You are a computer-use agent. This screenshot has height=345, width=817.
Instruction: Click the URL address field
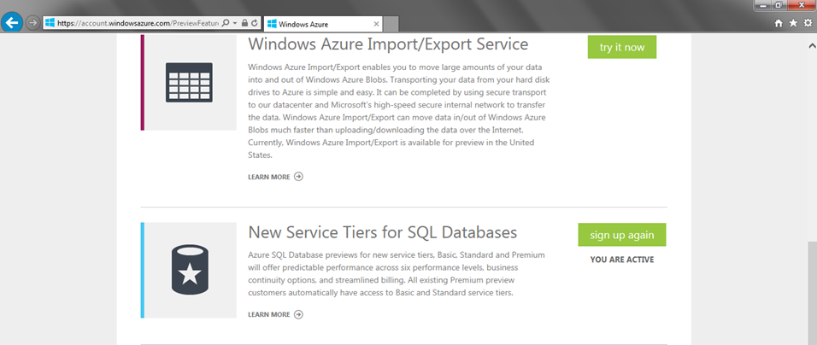tap(138, 23)
